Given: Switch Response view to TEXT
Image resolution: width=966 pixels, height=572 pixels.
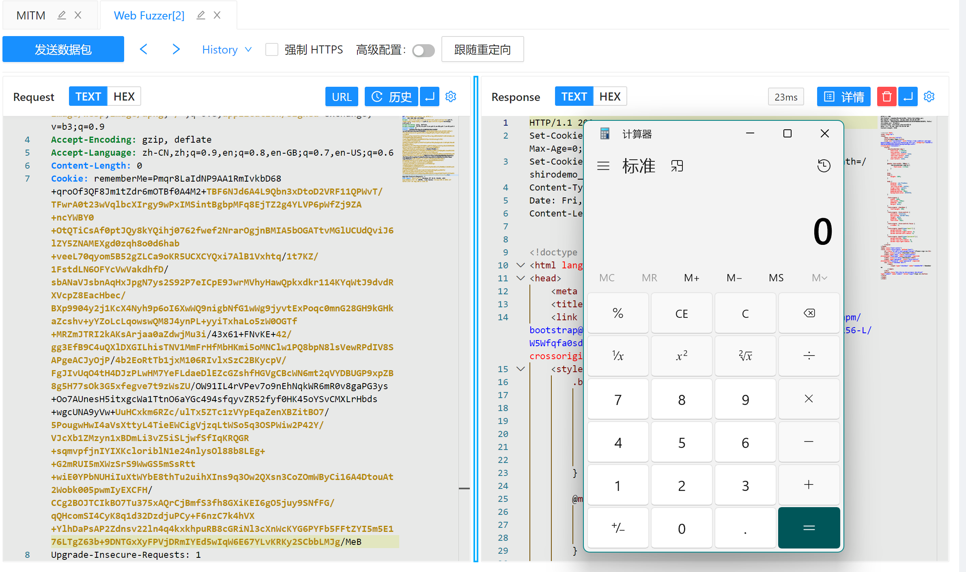Looking at the screenshot, I should pos(574,96).
